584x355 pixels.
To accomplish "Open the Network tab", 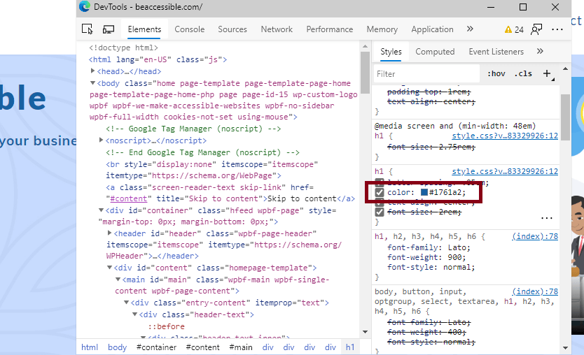I will (x=277, y=29).
